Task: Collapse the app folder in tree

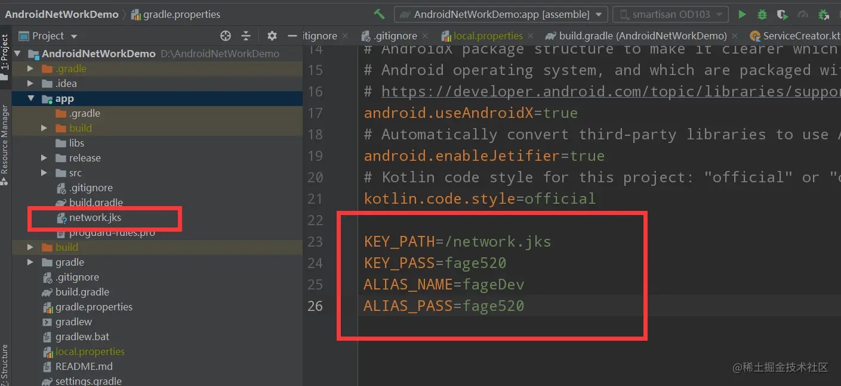Action: coord(32,99)
